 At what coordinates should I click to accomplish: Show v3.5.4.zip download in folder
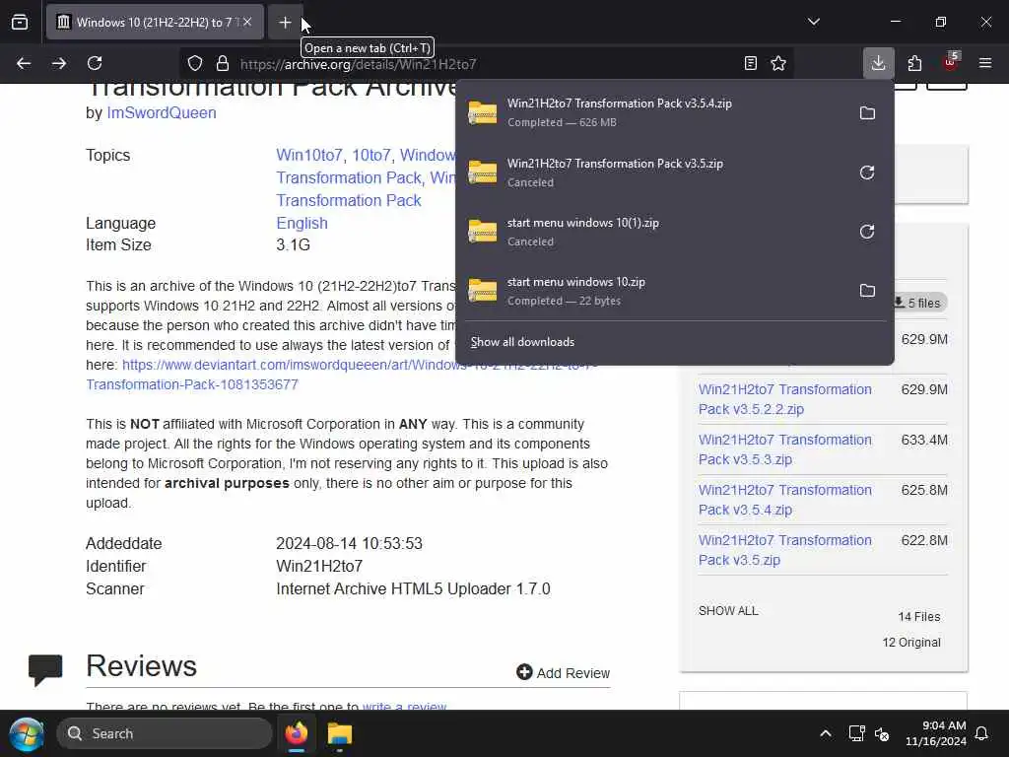click(867, 113)
